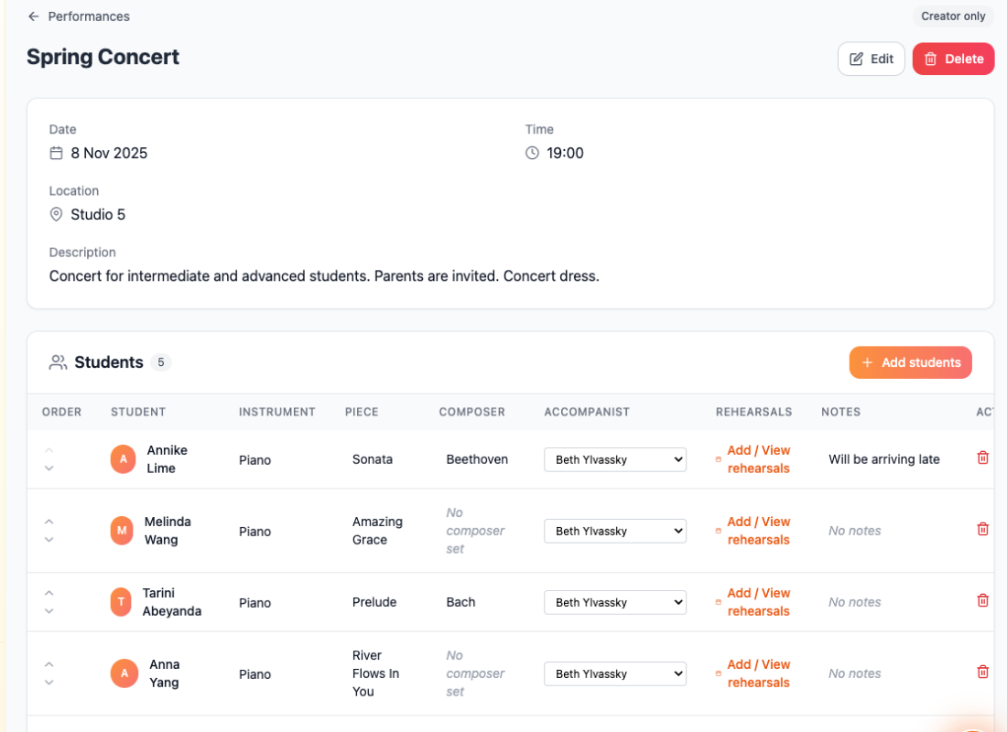Go back to Performances

(79, 16)
